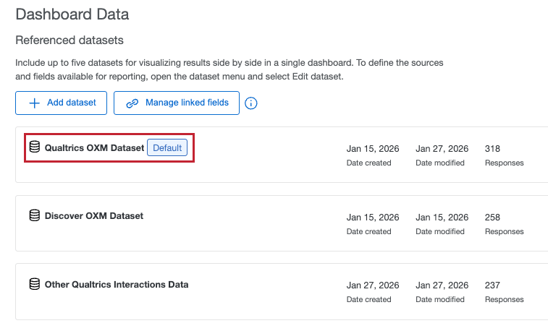This screenshot has width=548, height=331.
Task: Open the Discover OXM Dataset row
Action: pos(94,215)
